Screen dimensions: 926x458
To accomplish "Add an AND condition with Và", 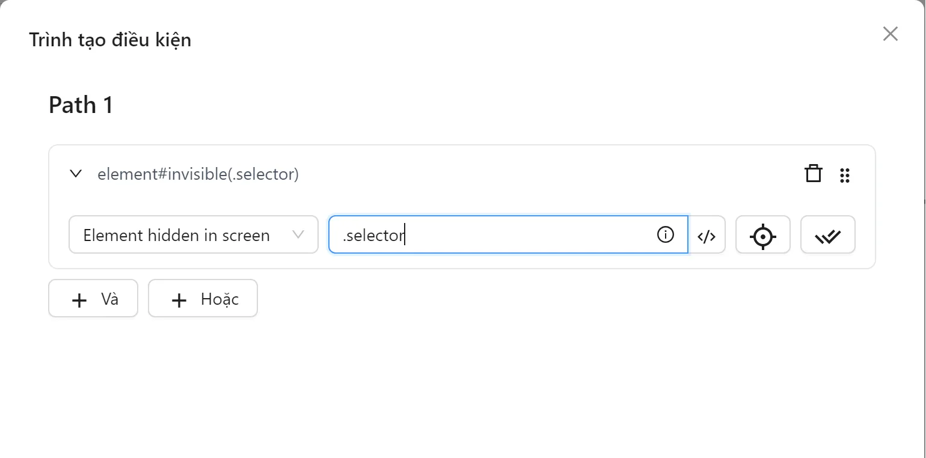I will [x=93, y=299].
